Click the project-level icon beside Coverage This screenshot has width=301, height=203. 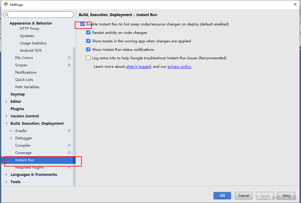click(x=69, y=152)
